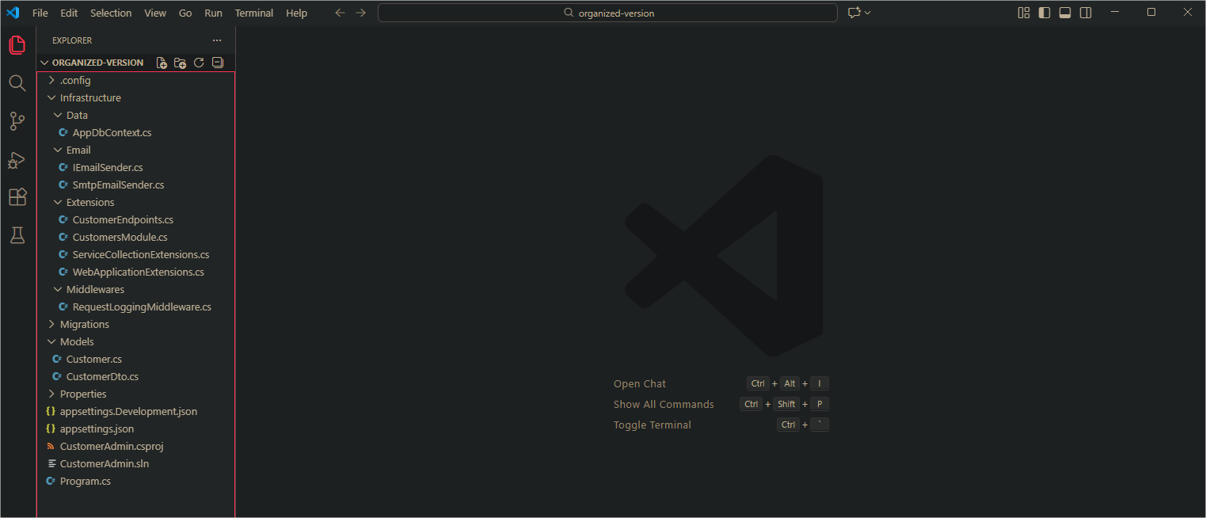This screenshot has height=518, width=1206.
Task: Open Testing flask icon in activity bar
Action: tap(17, 235)
